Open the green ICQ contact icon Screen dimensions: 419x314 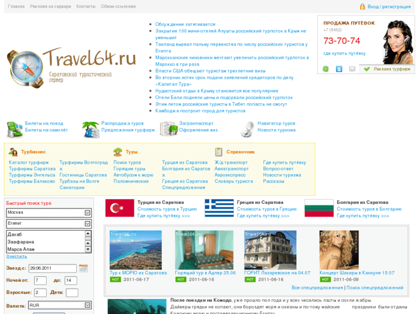(x=326, y=69)
